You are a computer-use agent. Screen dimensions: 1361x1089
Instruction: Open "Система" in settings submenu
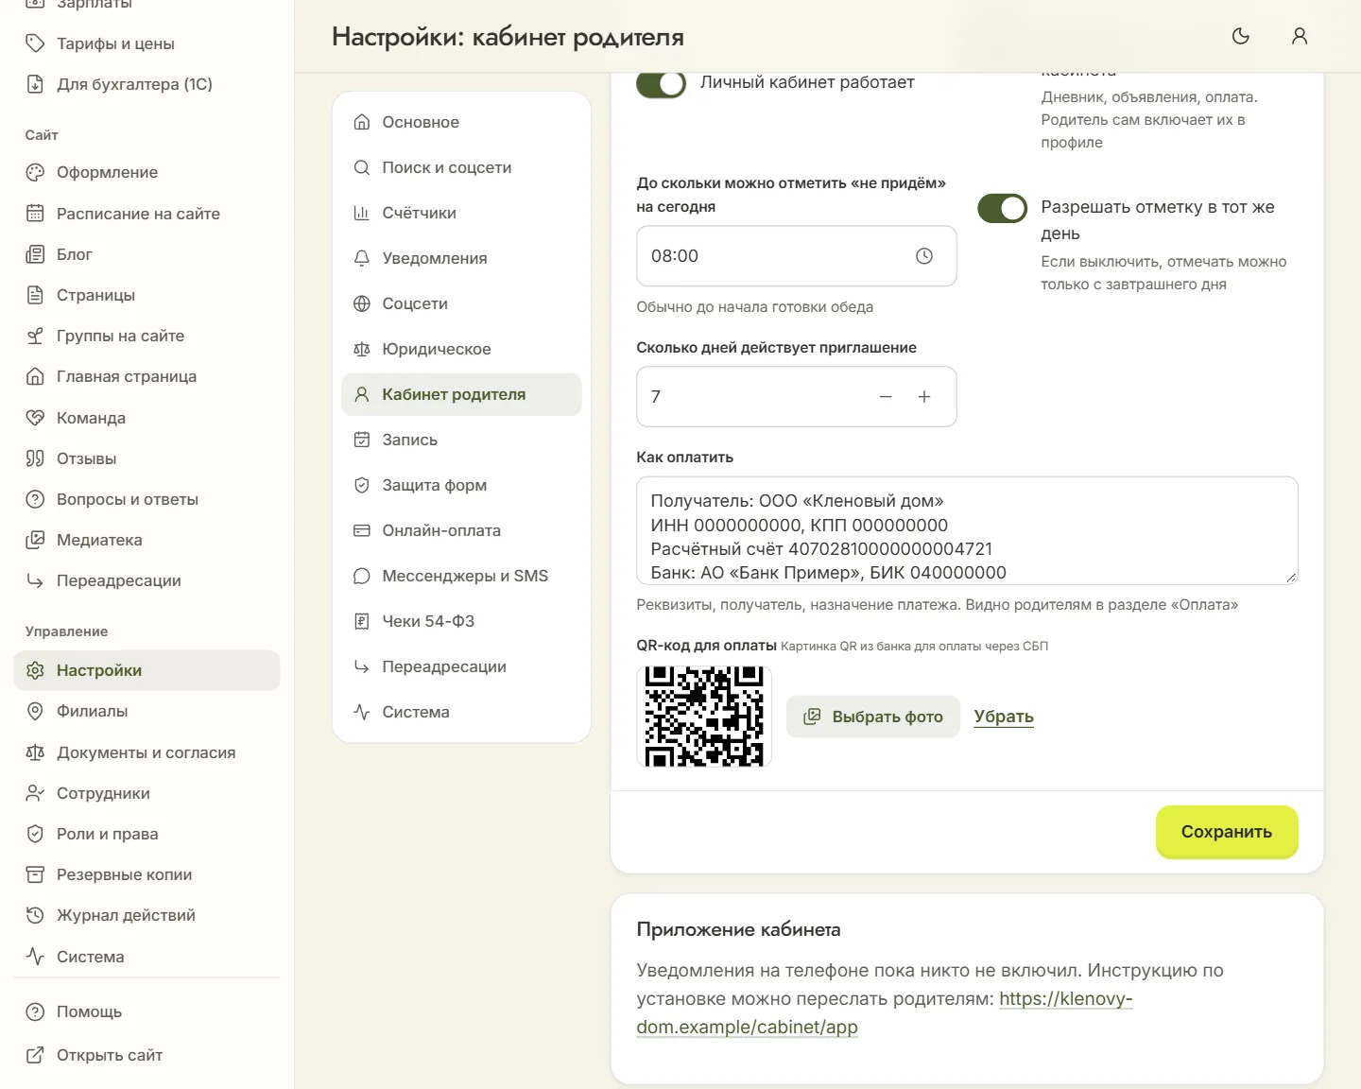tap(461, 712)
